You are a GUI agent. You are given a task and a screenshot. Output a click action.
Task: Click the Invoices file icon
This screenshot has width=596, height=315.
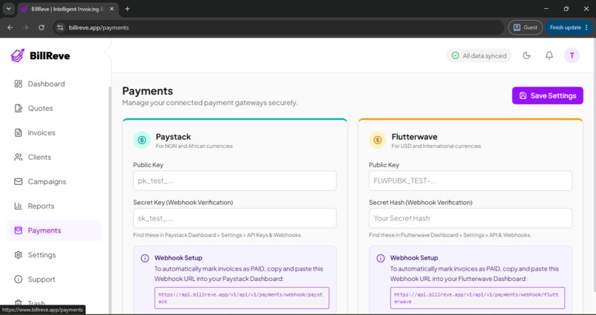point(18,132)
